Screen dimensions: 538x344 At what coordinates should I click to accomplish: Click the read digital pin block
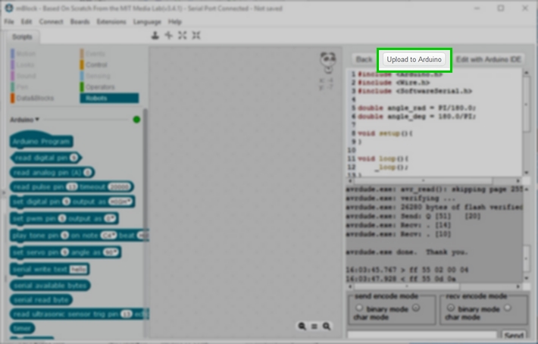point(45,158)
